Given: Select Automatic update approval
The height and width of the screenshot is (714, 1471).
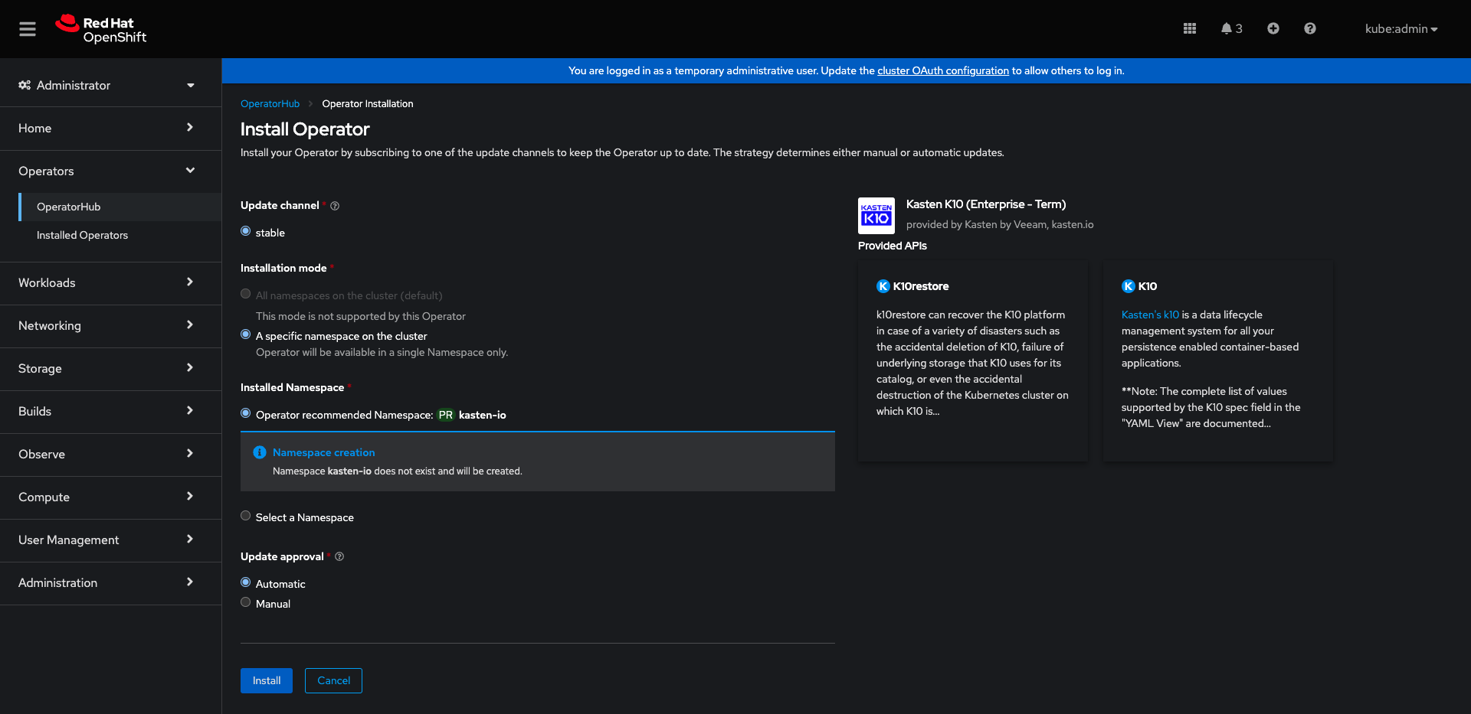Looking at the screenshot, I should coord(246,582).
